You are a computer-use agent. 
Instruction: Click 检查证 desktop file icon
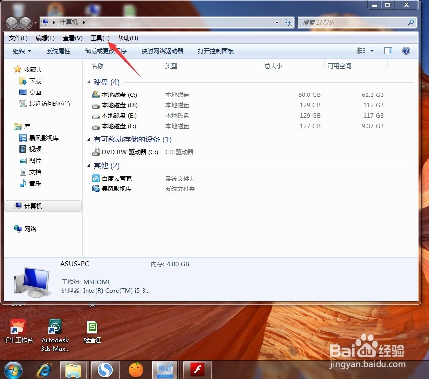tap(92, 332)
